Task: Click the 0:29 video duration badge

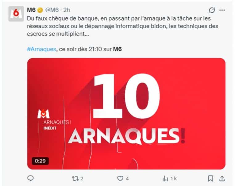Action: (40, 161)
